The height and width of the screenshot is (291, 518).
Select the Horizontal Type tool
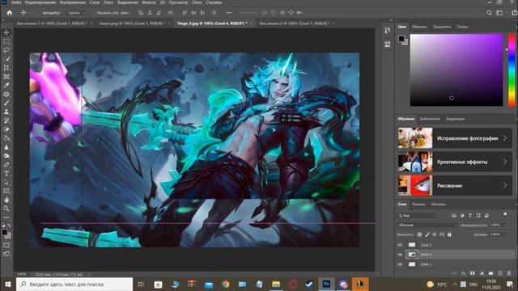click(x=6, y=174)
